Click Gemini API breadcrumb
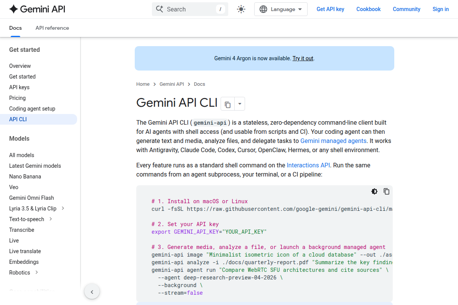 click(172, 84)
